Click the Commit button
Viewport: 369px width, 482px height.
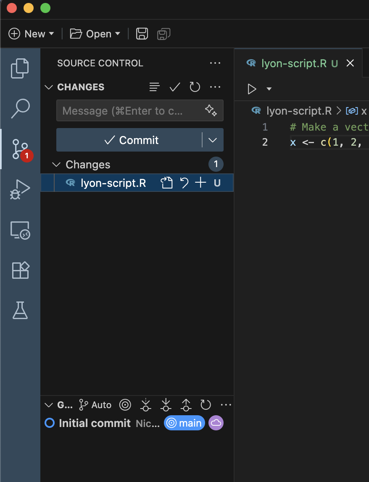130,140
